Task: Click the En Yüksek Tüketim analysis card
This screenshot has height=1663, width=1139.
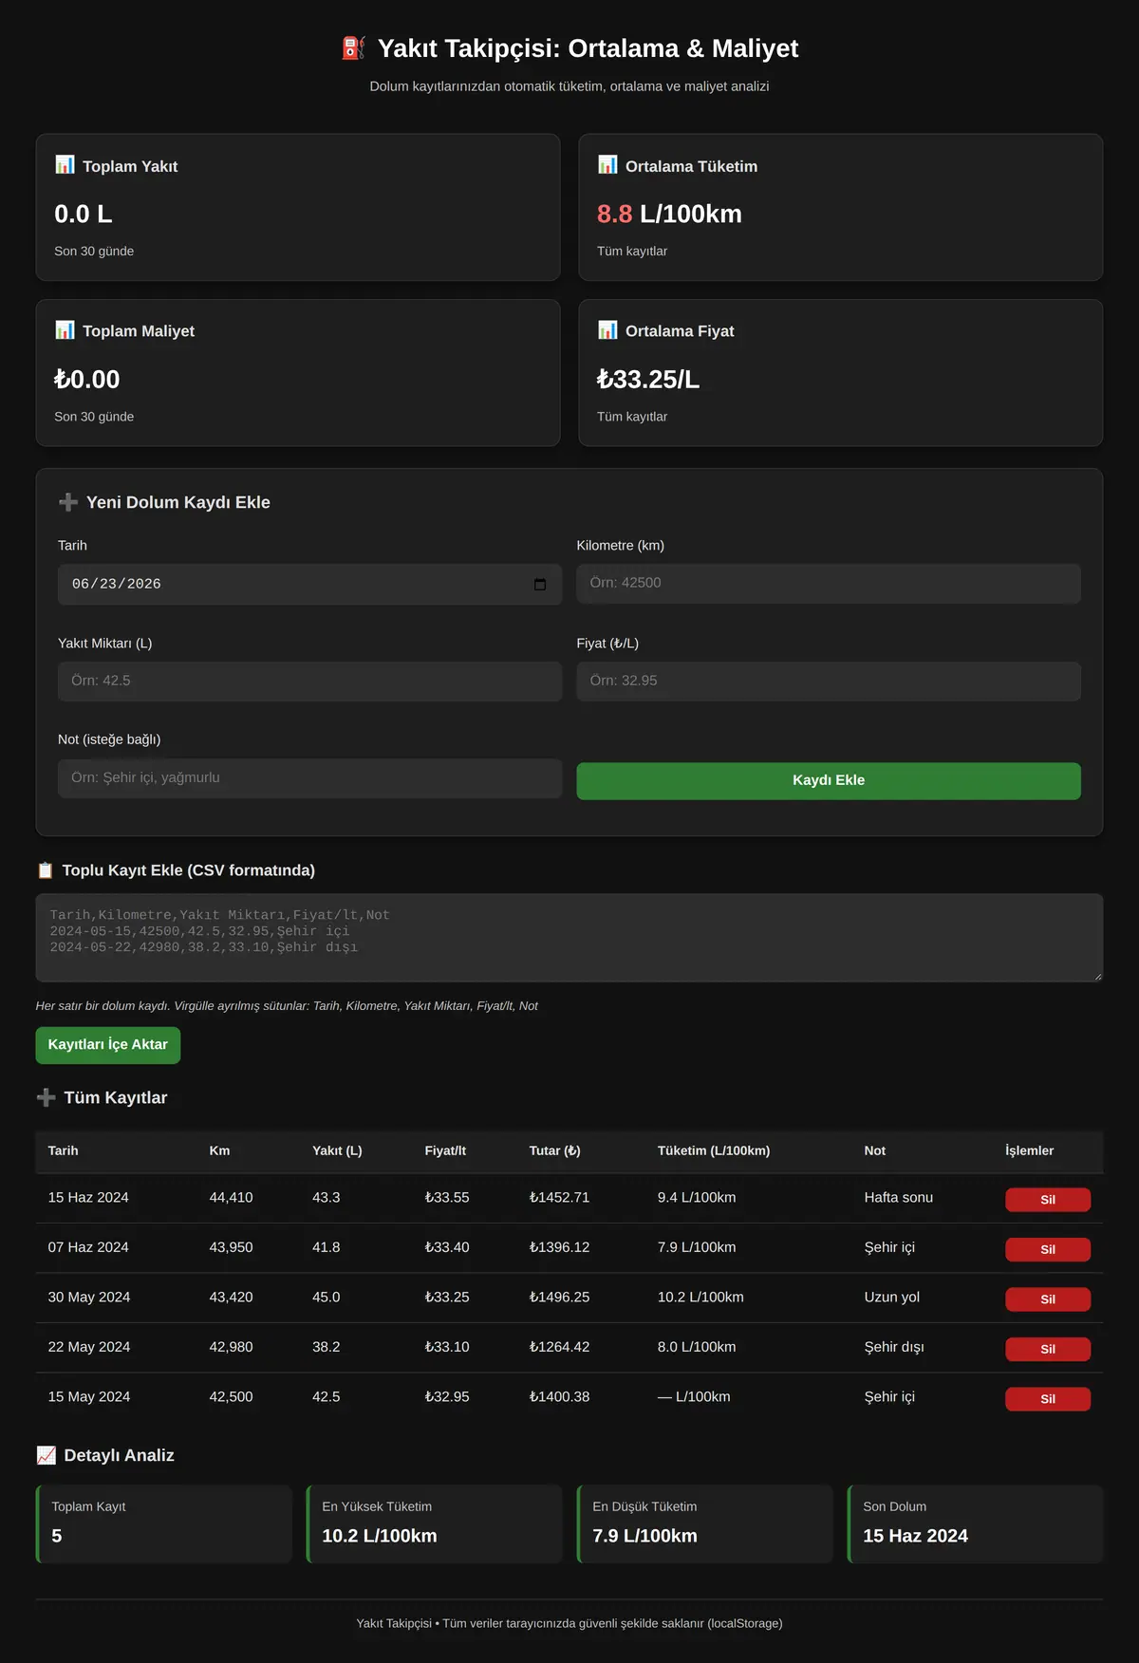Action: [435, 1524]
